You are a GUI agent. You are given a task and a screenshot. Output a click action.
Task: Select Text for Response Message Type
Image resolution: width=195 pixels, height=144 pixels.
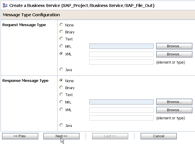pyautogui.click(x=61, y=94)
